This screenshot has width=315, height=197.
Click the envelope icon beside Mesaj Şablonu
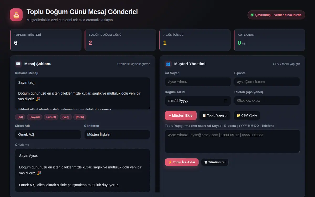click(18, 64)
